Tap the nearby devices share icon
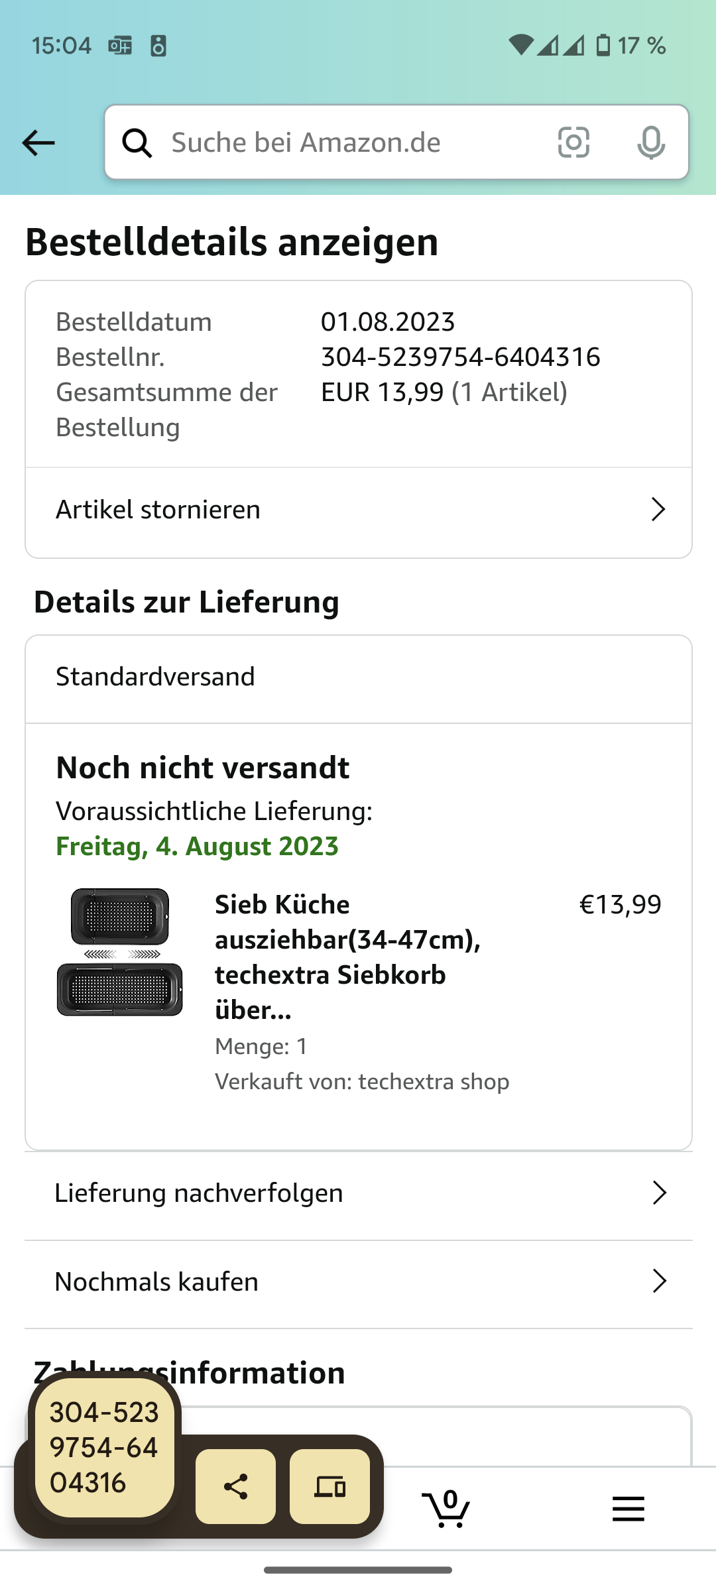This screenshot has width=716, height=1591. click(329, 1487)
